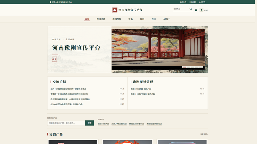Screen dimensions: 257x144
Task: Select the 戏曲人物主题文创 quick filter
Action: click(119, 124)
